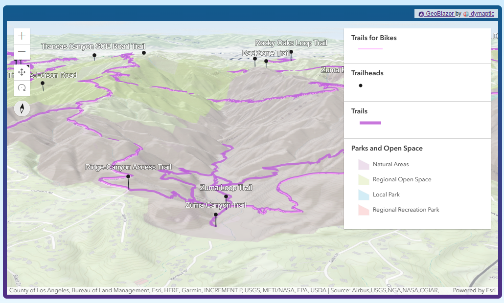Click the Regional Open Space swatch
The height and width of the screenshot is (303, 504).
364,179
